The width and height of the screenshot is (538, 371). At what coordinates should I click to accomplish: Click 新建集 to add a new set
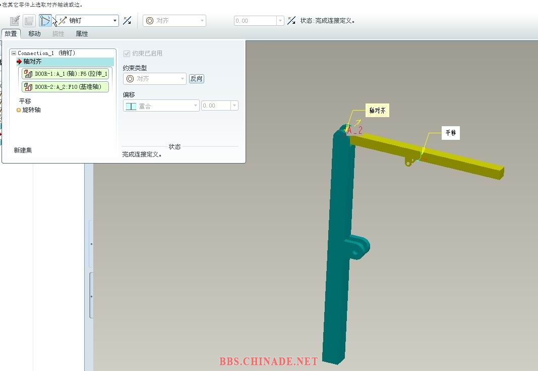coord(23,150)
